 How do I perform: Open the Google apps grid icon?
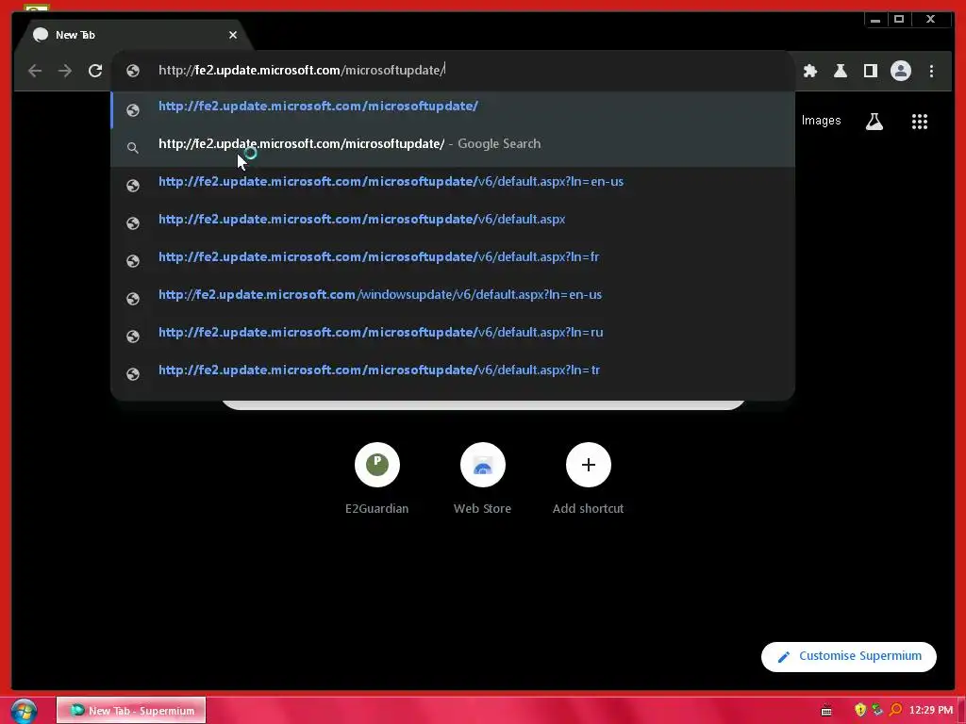coord(919,122)
